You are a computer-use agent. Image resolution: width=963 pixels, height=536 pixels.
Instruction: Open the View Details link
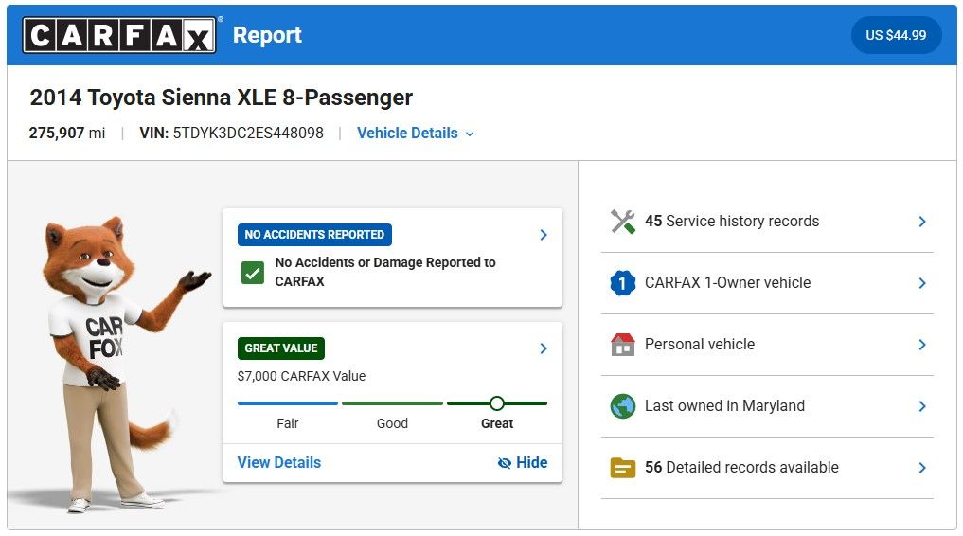click(279, 463)
